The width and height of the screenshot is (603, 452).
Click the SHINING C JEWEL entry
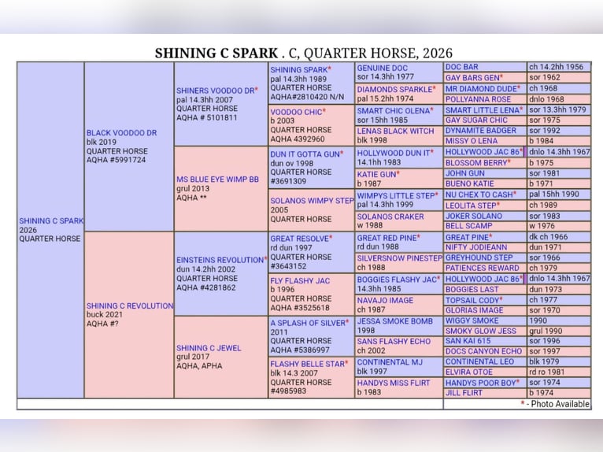pos(209,347)
